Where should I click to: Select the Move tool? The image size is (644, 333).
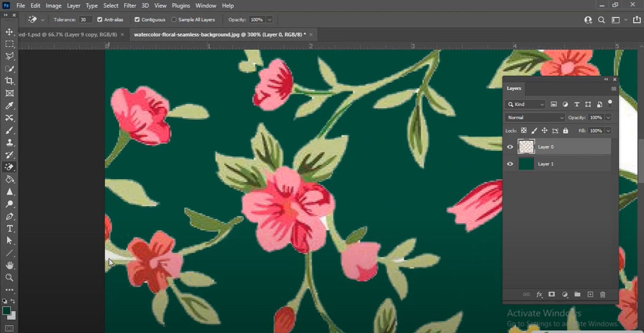pos(10,32)
